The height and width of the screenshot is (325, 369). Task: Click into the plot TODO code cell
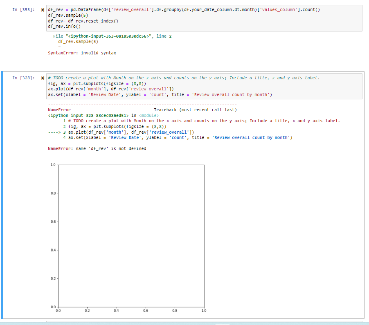coord(204,86)
